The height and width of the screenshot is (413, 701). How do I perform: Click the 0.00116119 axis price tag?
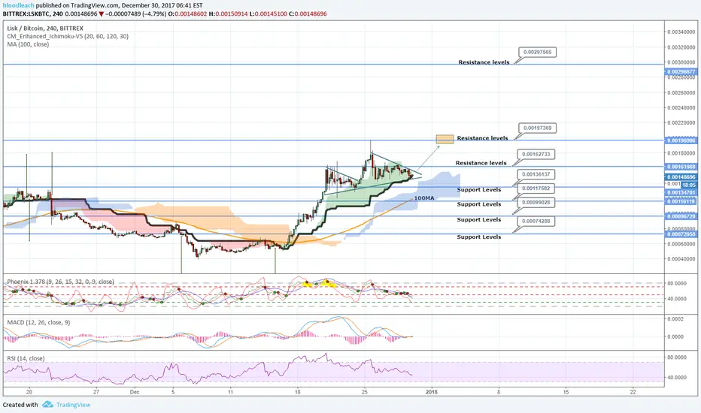(681, 201)
